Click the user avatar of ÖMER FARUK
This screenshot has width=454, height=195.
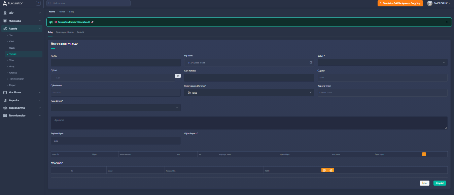click(x=429, y=3)
